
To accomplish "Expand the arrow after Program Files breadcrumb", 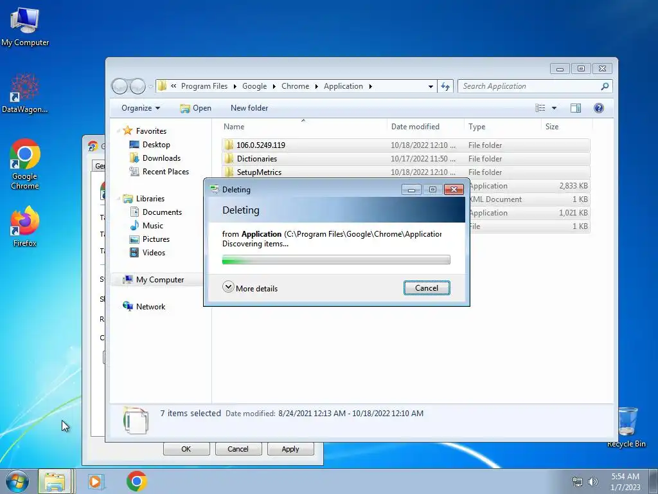I will [x=235, y=87].
